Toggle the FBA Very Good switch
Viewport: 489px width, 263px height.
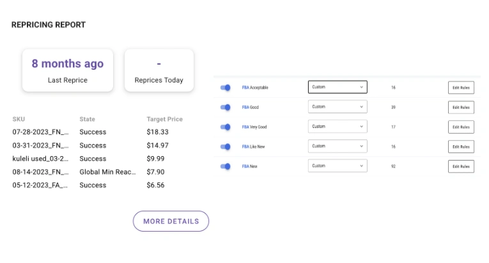[x=225, y=127]
